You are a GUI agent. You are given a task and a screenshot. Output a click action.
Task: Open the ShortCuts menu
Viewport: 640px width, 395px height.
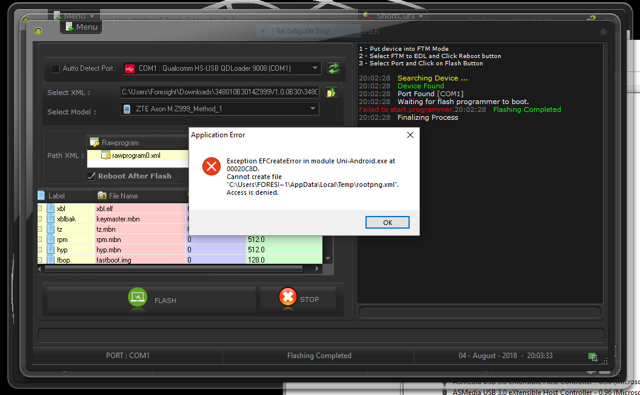393,16
